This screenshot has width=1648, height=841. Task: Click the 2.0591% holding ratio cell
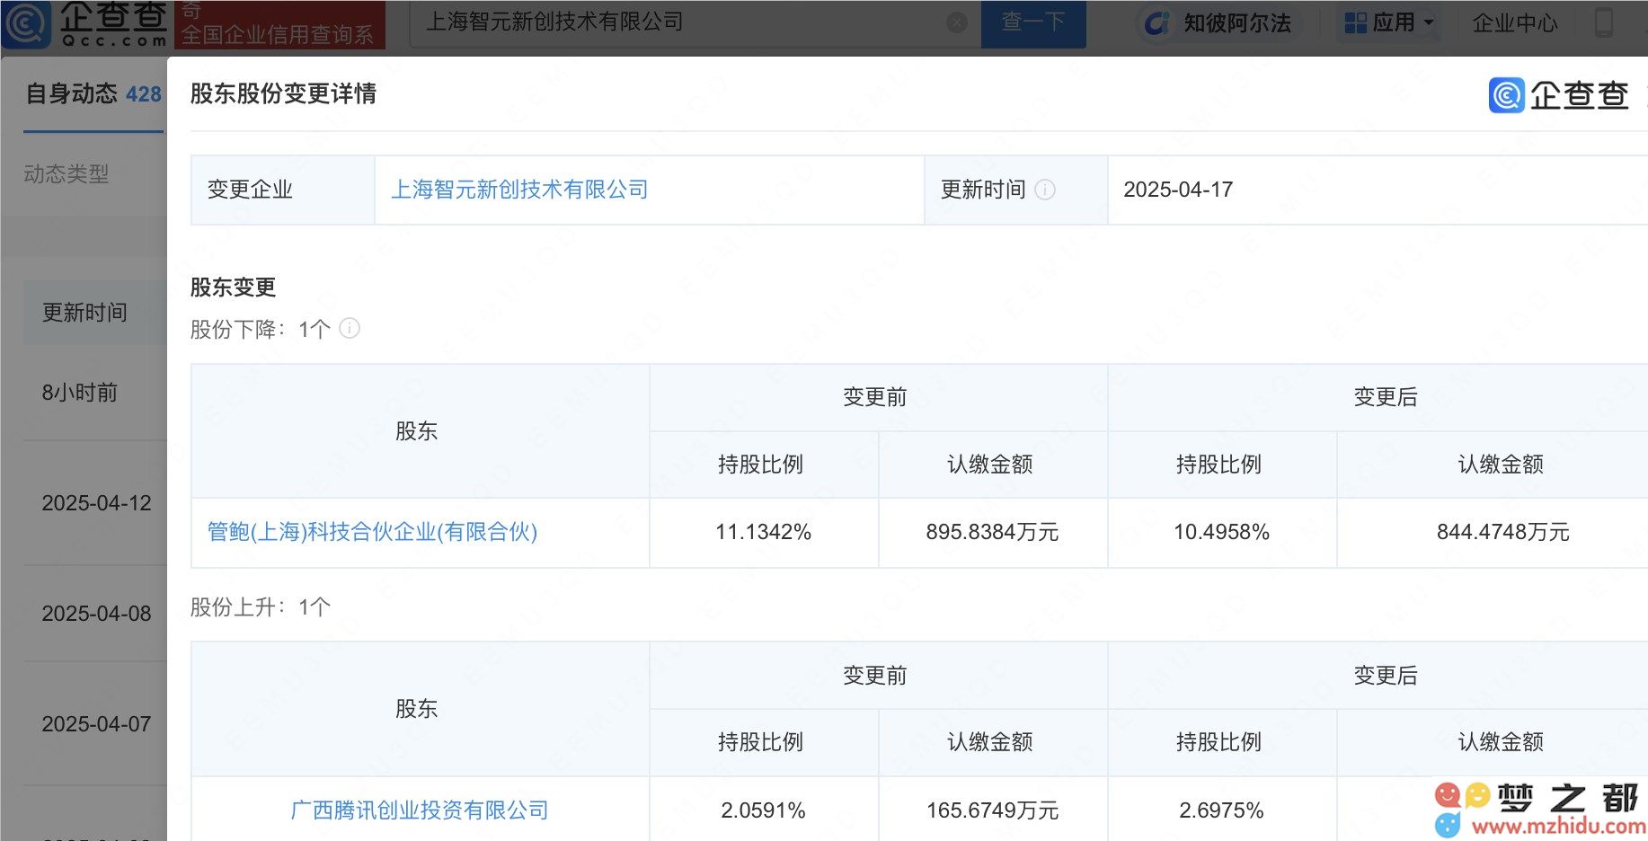(764, 810)
